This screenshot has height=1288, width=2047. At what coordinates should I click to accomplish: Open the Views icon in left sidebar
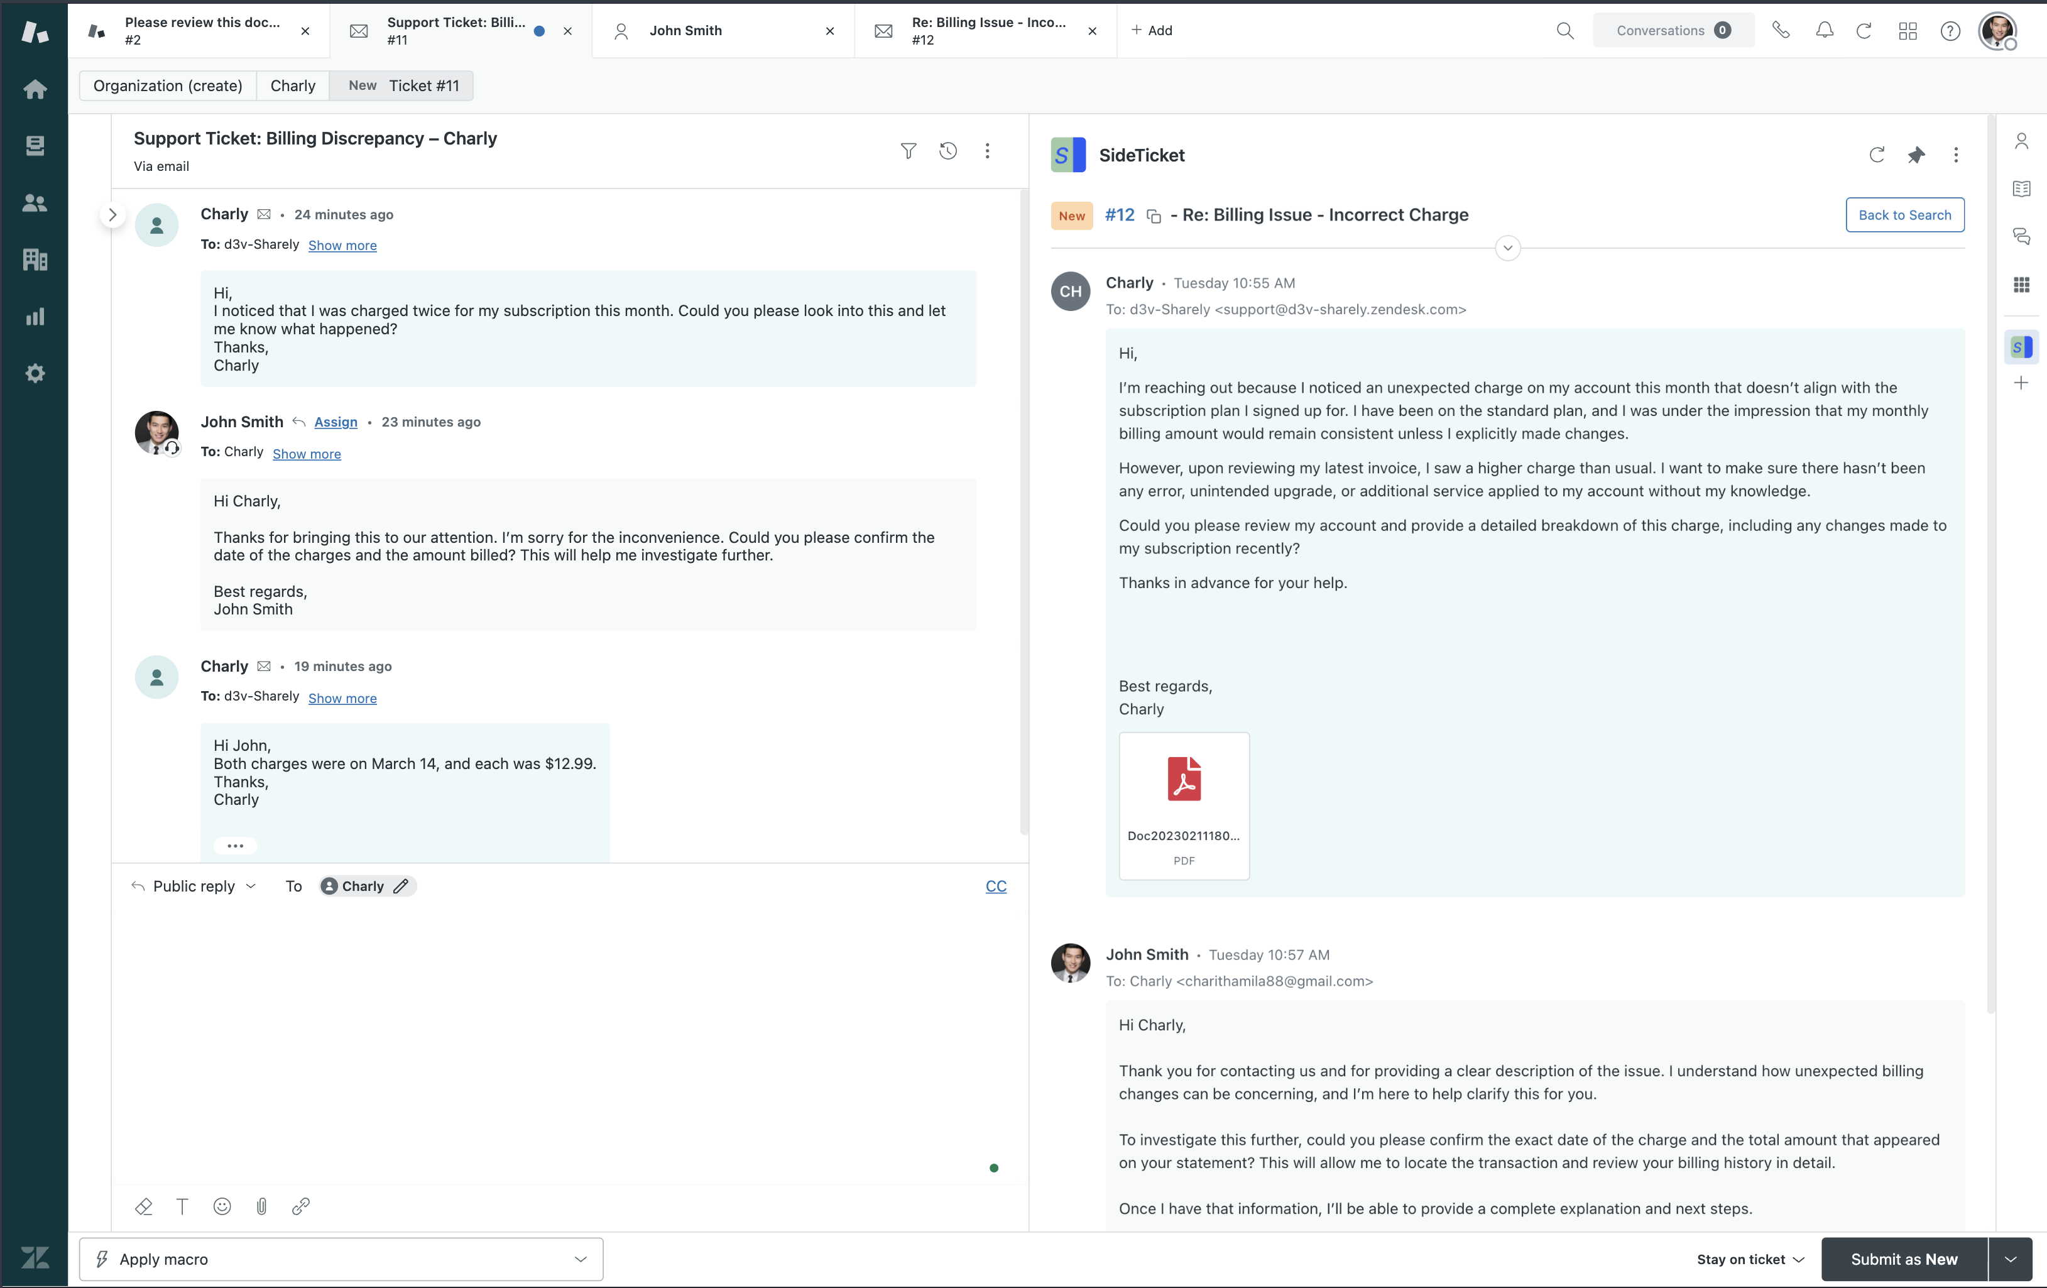(35, 145)
